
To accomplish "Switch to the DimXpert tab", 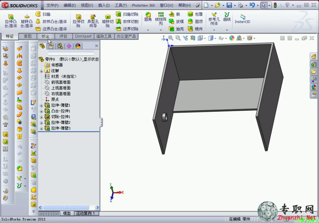I will click(x=83, y=36).
